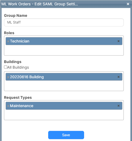Image resolution: width=132 pixels, height=141 pixels.
Task: Open Buildings selector in empty area below tag
Action: coord(64,86)
